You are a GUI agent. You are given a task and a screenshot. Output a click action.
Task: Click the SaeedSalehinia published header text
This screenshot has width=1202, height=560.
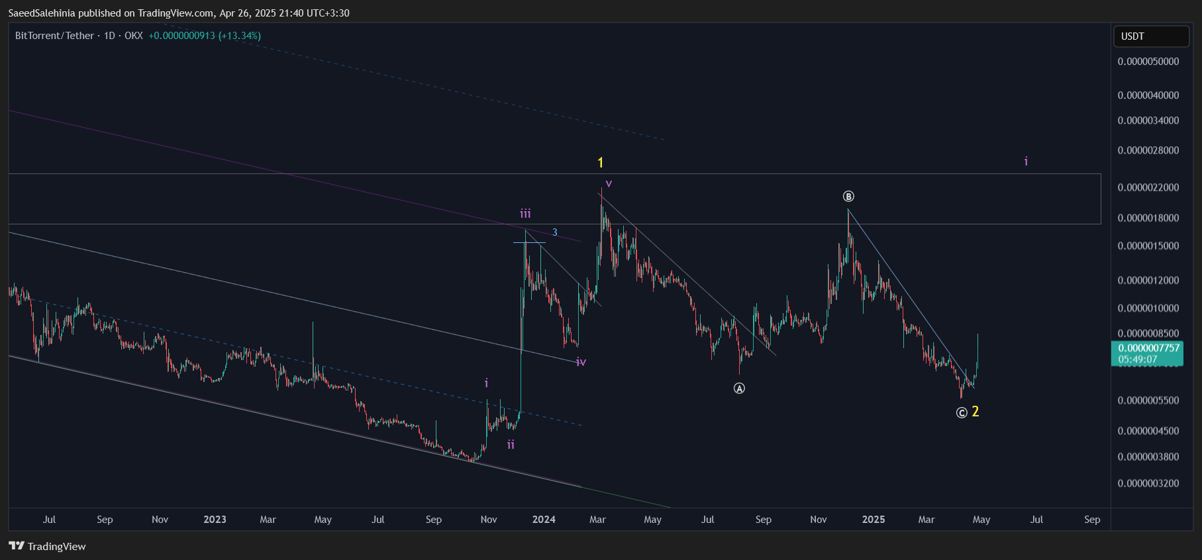[x=179, y=13]
